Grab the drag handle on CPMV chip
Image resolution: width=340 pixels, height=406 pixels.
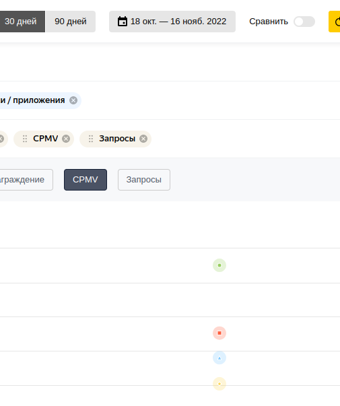(x=25, y=139)
